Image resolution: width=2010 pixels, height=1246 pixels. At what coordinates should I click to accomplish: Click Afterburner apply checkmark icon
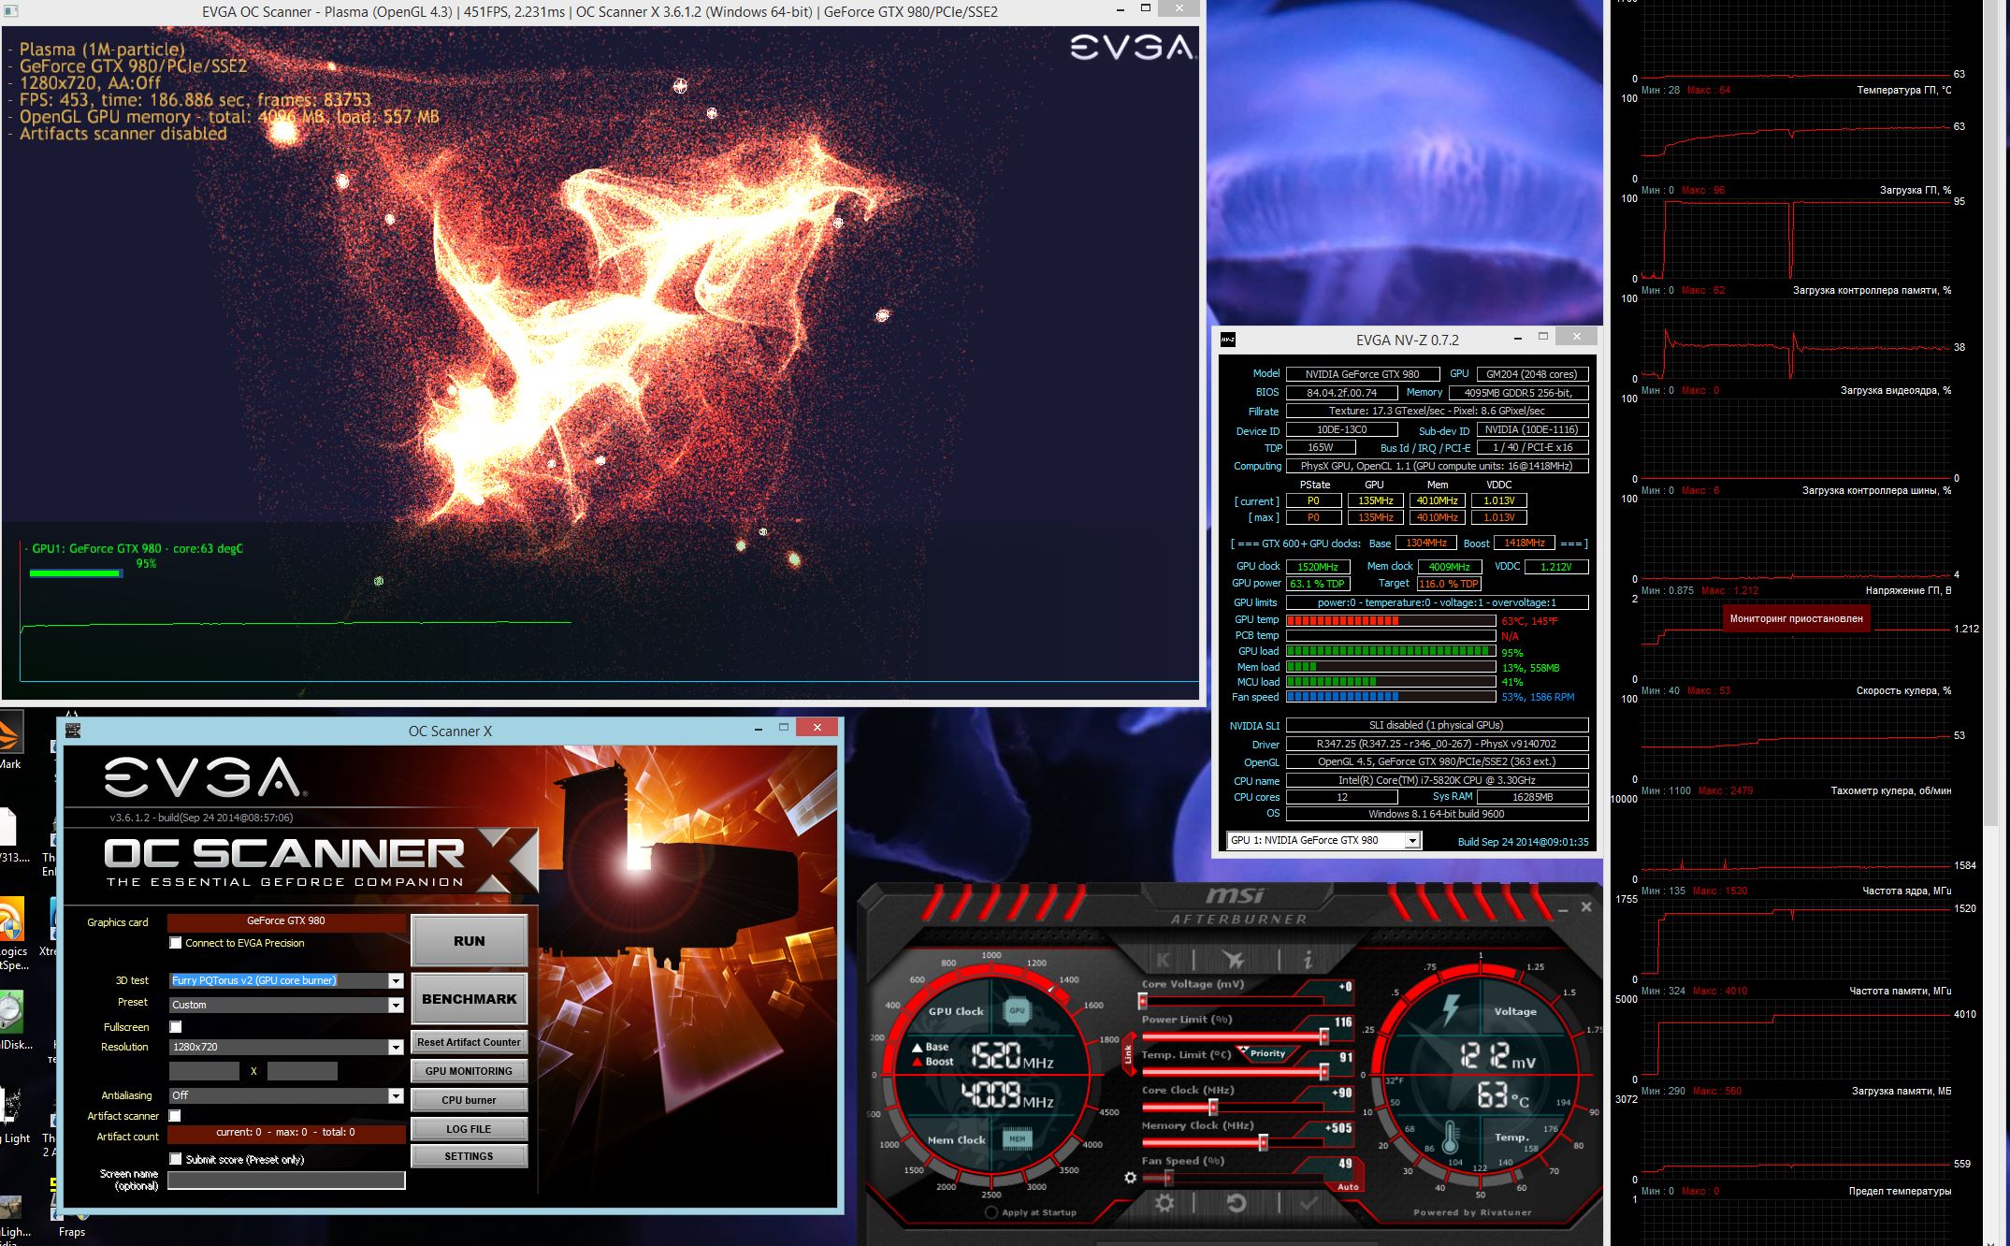(x=1308, y=1204)
